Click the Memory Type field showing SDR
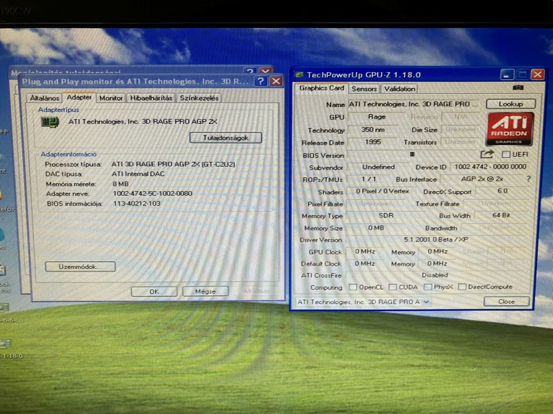The image size is (553, 414). click(386, 215)
